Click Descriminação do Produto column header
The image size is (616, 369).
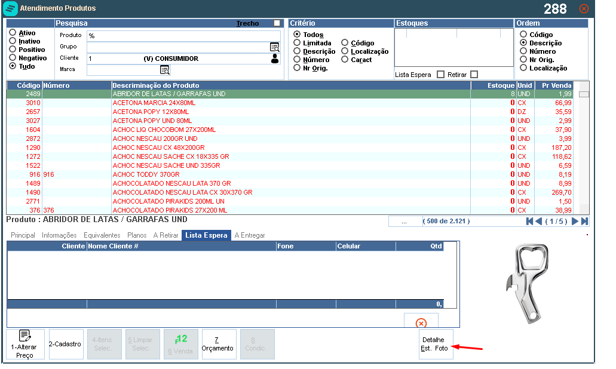point(291,85)
